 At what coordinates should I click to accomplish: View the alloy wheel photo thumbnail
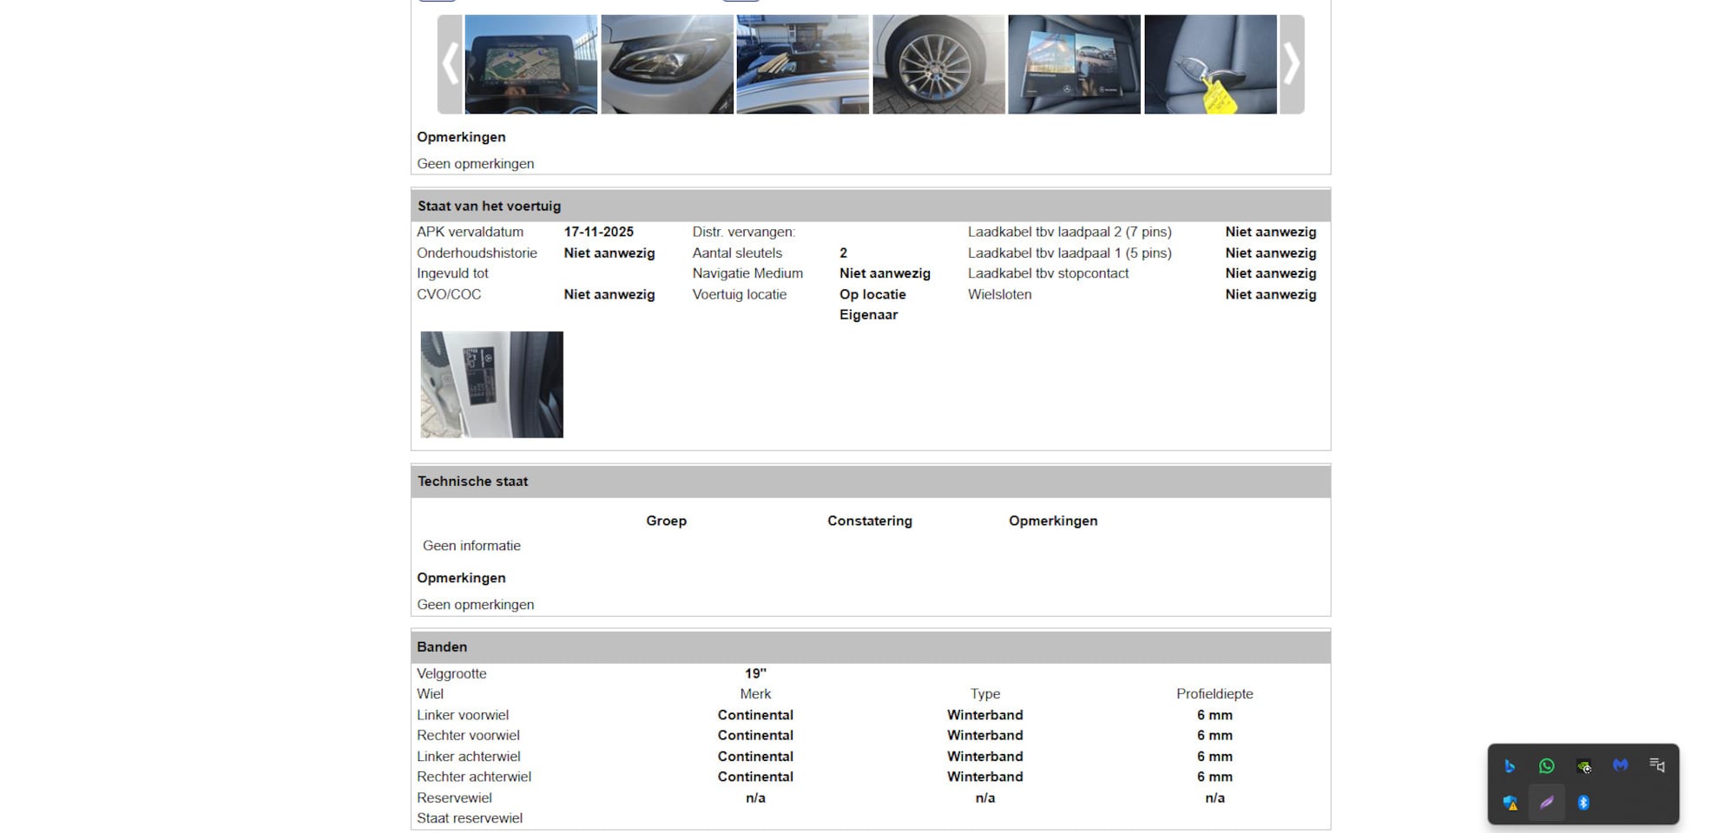pos(938,64)
